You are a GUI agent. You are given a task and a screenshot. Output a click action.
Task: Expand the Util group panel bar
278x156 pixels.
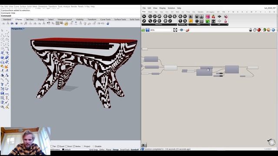point(219,25)
